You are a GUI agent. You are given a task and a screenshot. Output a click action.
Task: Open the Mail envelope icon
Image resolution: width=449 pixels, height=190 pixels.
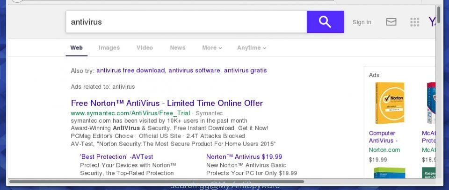tap(391, 22)
